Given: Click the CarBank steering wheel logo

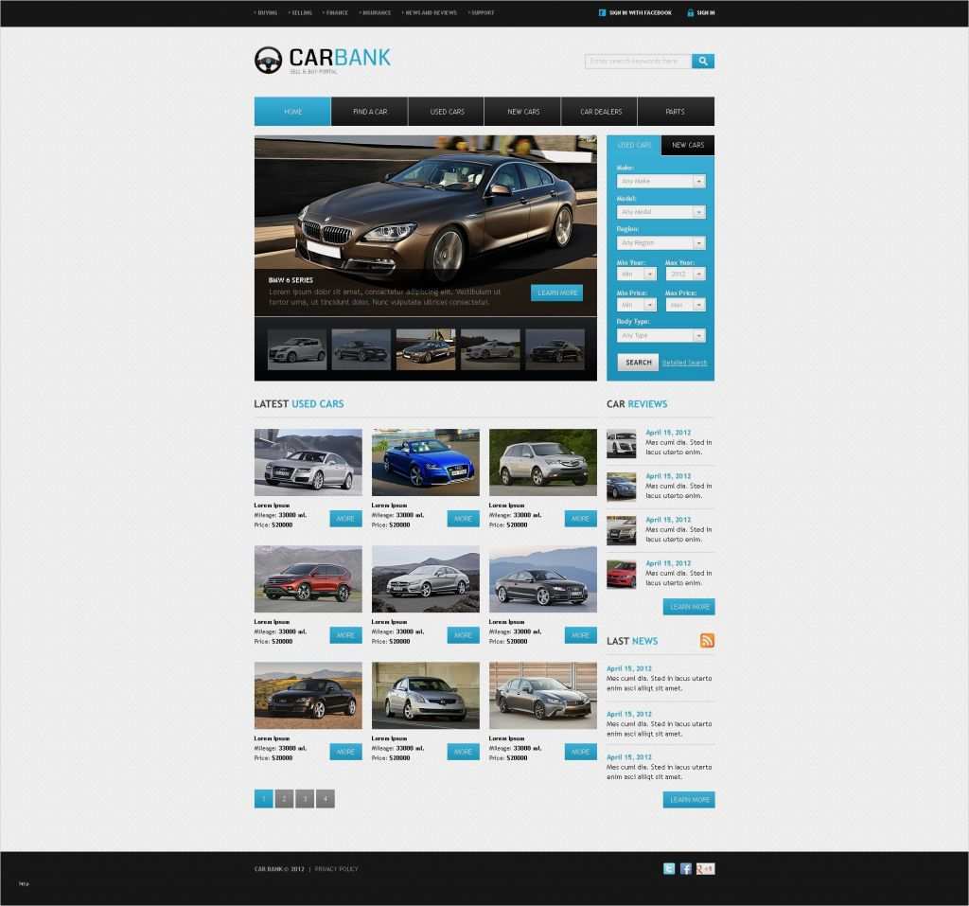Looking at the screenshot, I should click(x=267, y=61).
